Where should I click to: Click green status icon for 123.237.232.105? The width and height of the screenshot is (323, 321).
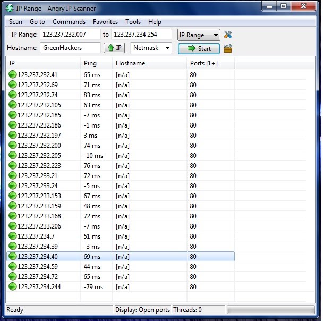pyautogui.click(x=13, y=105)
